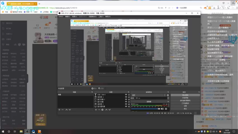The height and width of the screenshot is (134, 238).
Task: Click the 属性 properties button above sources
Action: click(94, 88)
